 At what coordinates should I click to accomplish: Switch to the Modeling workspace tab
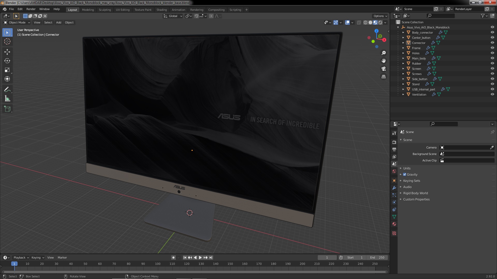tap(88, 10)
